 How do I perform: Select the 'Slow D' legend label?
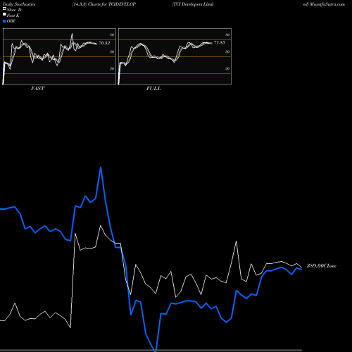point(14,10)
